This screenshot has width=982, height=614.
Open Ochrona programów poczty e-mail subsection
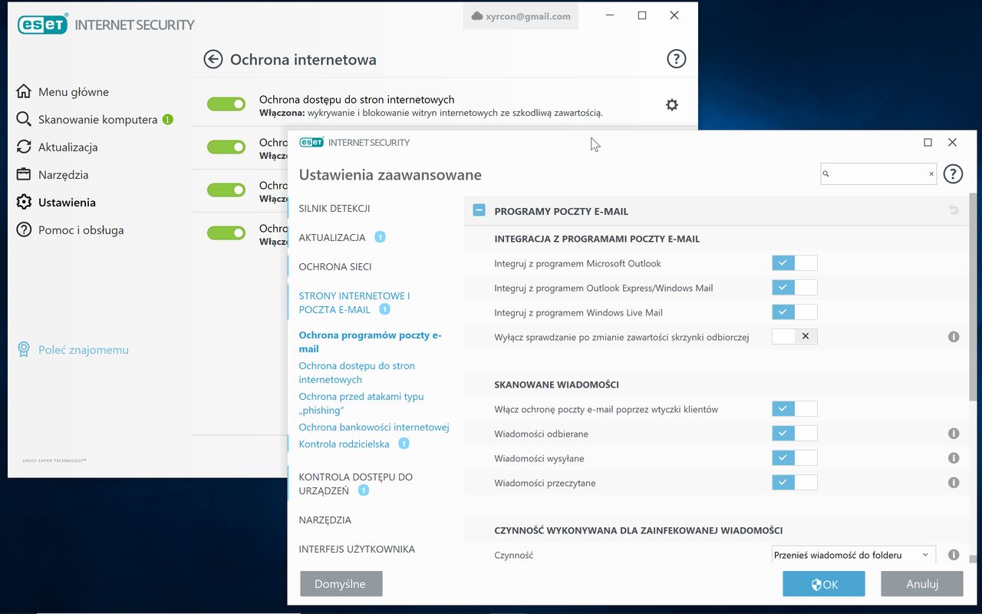pyautogui.click(x=371, y=342)
